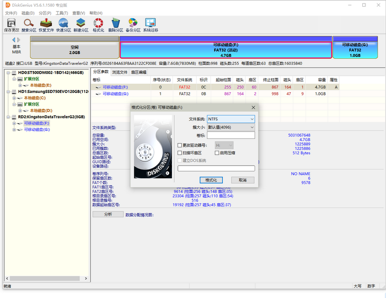The height and width of the screenshot is (298, 386).
Task: Toggle the 启用压缩 compression checkbox
Action: (x=217, y=153)
